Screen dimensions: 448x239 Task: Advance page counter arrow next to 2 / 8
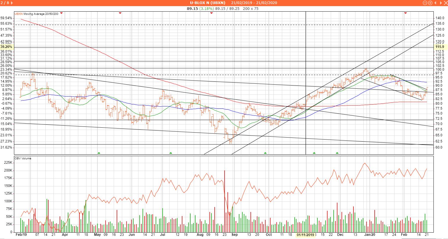point(11,3)
